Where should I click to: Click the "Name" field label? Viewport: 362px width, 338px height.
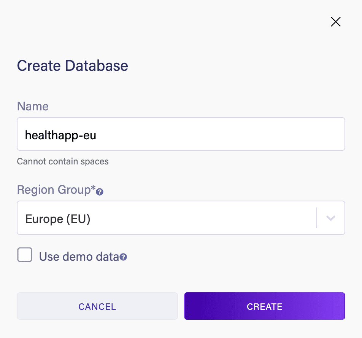pos(33,106)
